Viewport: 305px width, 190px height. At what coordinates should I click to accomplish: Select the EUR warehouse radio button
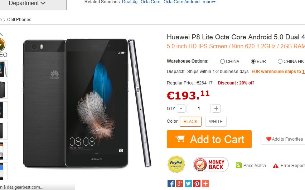253,62
